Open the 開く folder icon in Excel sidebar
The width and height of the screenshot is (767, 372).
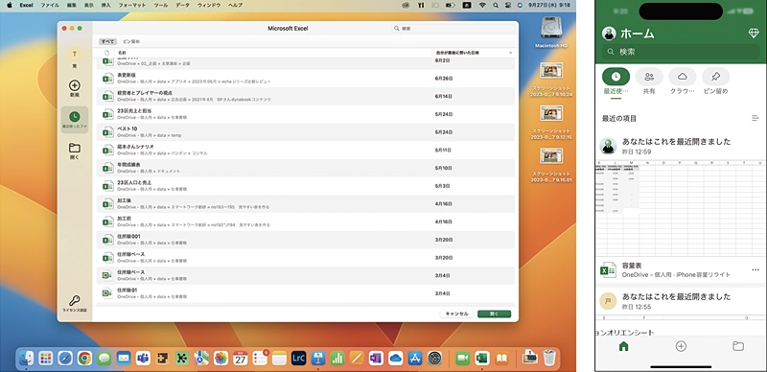75,148
